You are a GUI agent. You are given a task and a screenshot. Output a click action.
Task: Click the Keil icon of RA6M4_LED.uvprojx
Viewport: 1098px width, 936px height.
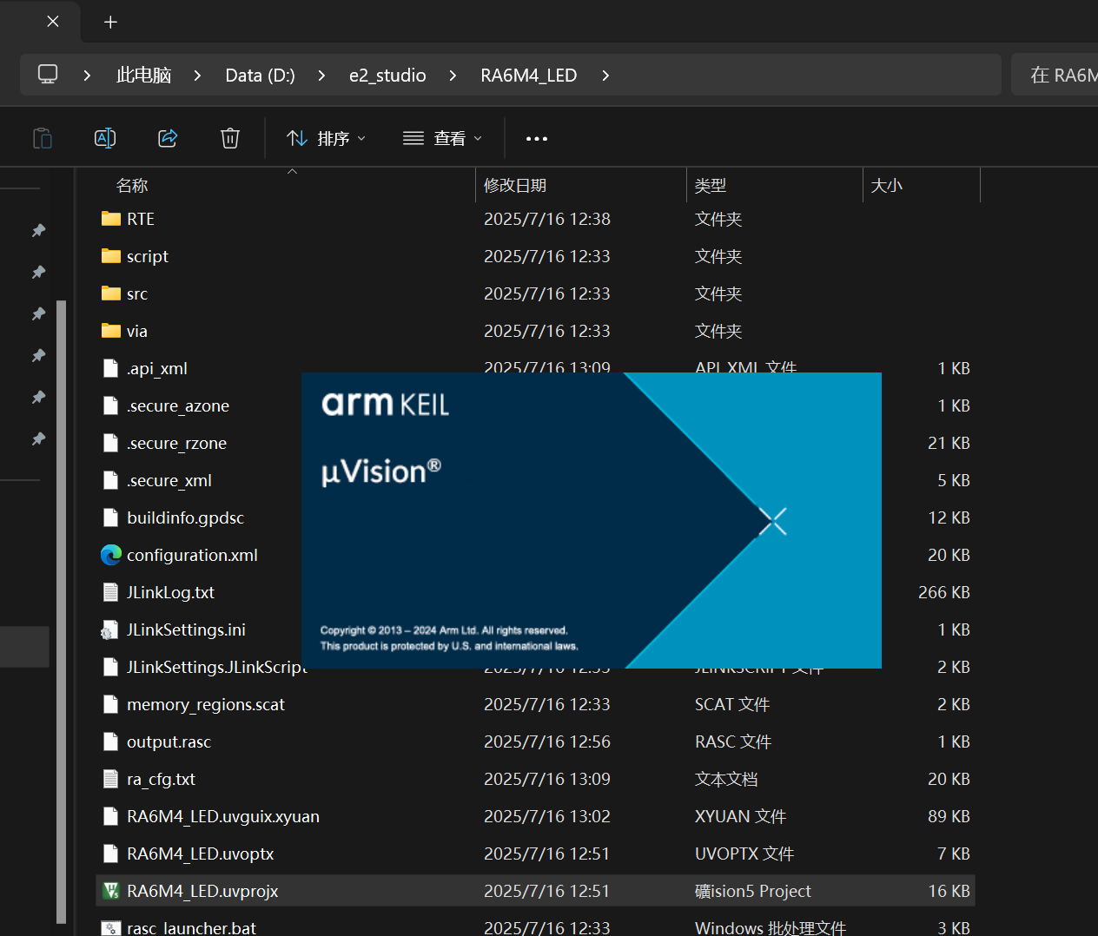coord(111,891)
